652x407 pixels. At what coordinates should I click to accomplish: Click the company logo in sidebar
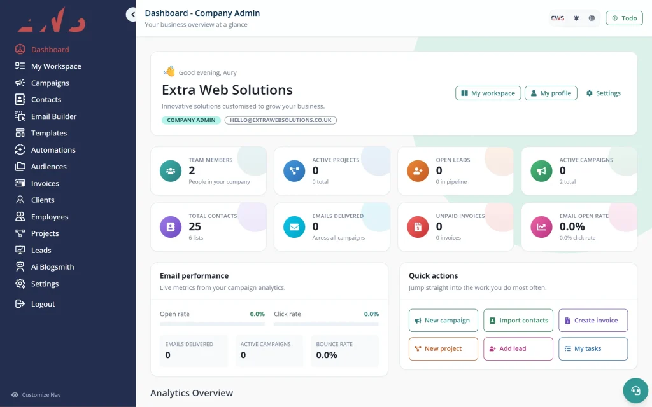[52, 20]
